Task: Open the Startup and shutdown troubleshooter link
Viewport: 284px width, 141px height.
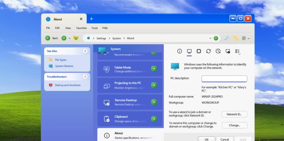Action: [x=68, y=85]
